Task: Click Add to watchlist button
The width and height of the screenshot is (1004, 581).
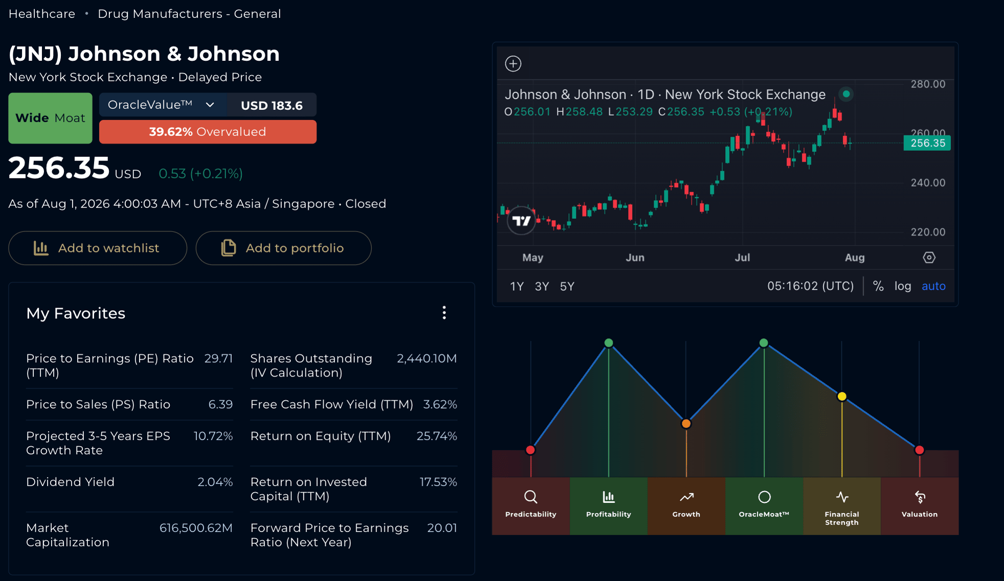Action: (x=98, y=248)
